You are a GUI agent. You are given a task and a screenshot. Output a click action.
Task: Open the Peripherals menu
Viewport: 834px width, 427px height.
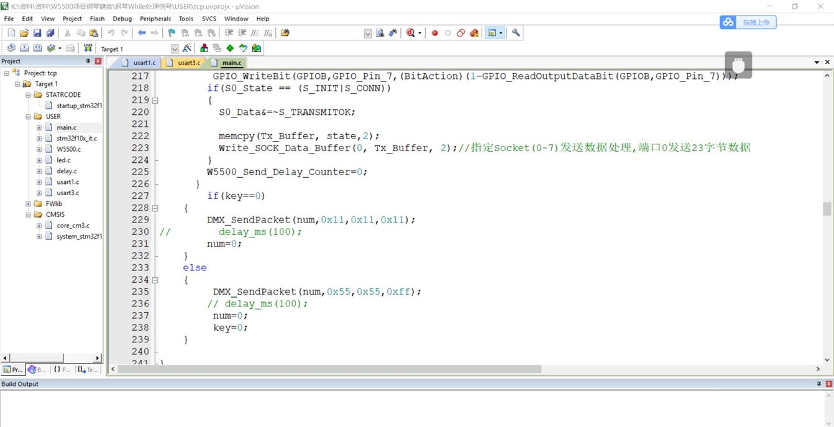point(155,19)
